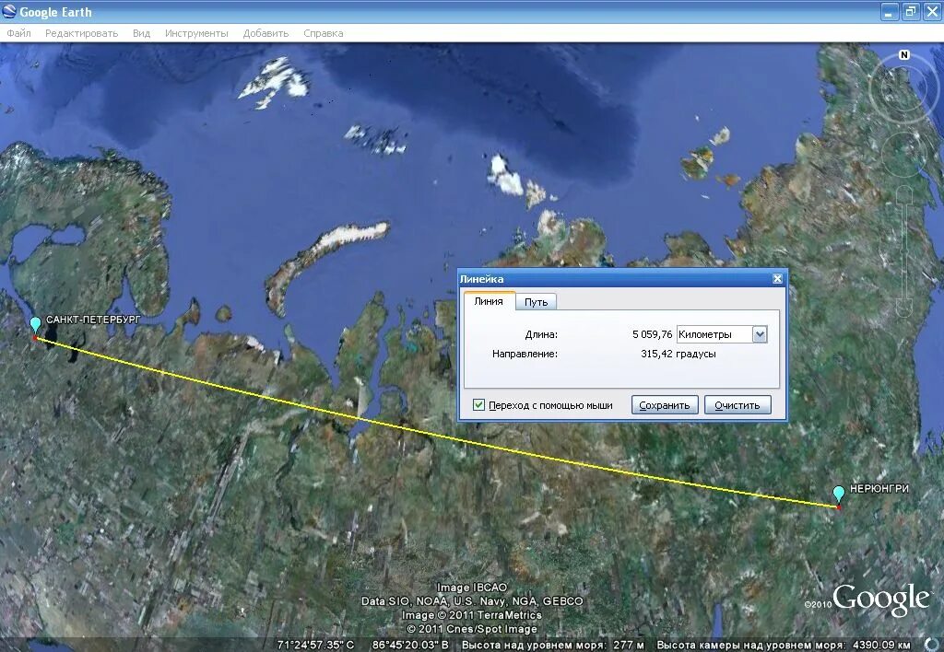The width and height of the screenshot is (944, 652).
Task: Click the red start point at Санкт-Петербург
Action: 35,339
